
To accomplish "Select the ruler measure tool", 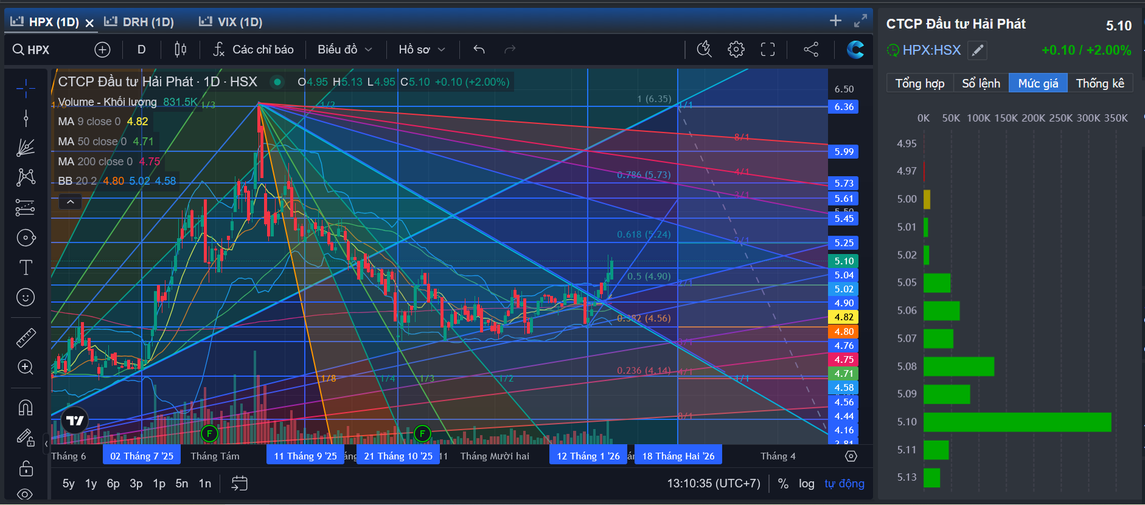I will [x=26, y=337].
